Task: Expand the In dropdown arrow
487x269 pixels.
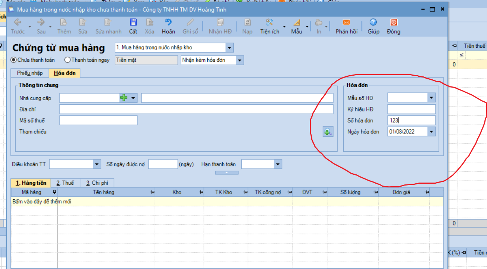Action: point(326,27)
